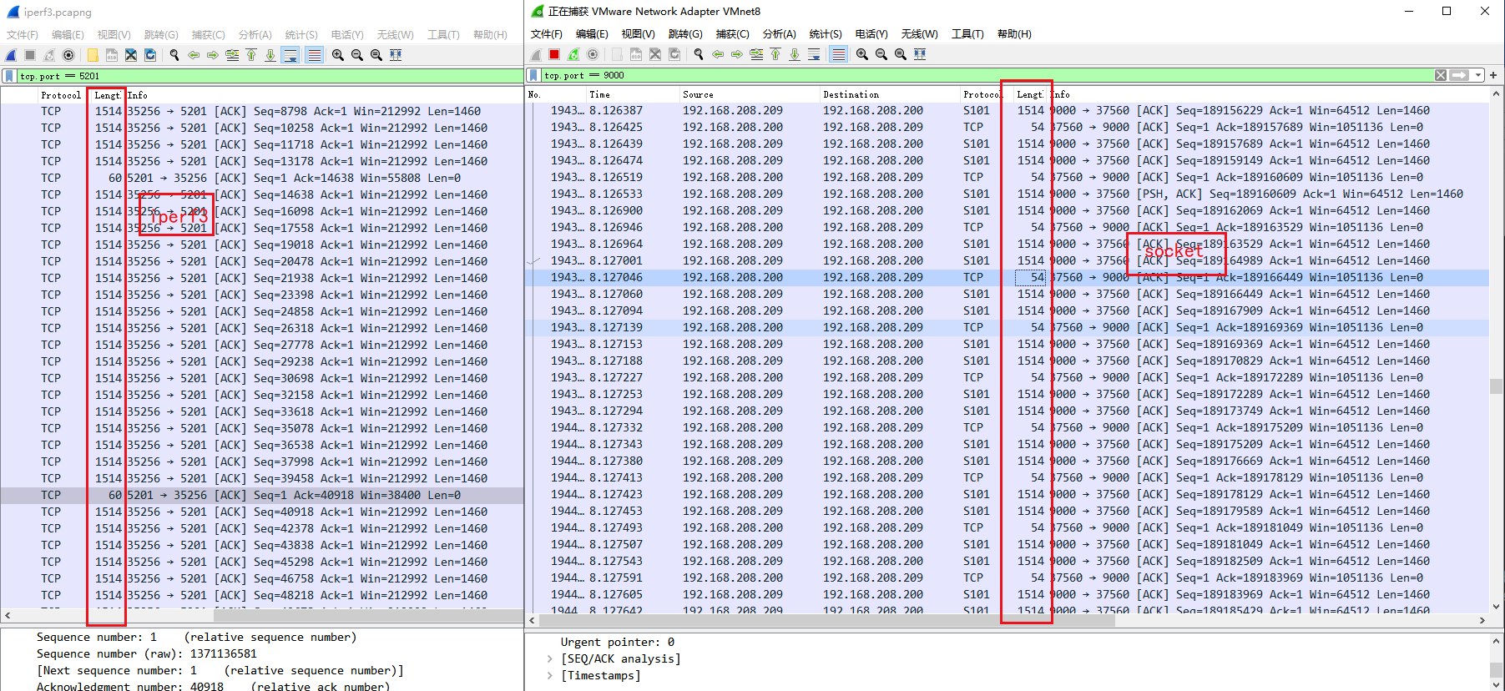
Task: Add a filter button with the plus icon
Action: tap(1493, 75)
